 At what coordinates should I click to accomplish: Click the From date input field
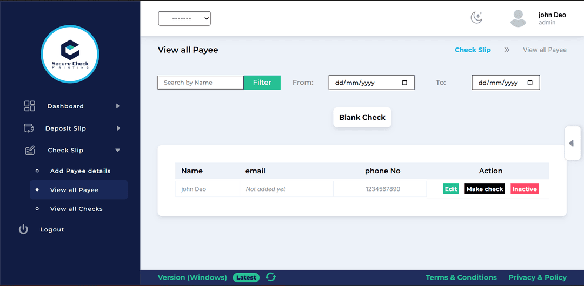[371, 83]
